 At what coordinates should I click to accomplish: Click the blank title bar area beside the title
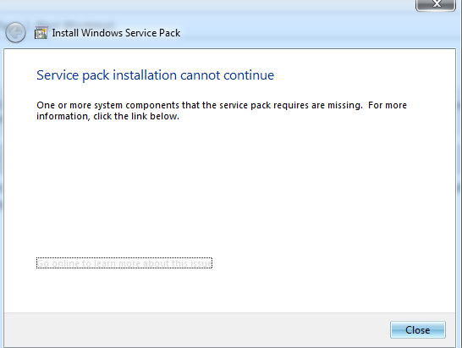tap(294, 32)
